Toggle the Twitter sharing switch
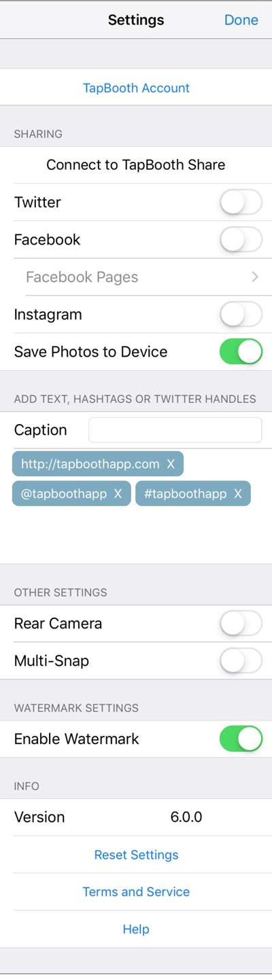The width and height of the screenshot is (272, 977). (241, 202)
